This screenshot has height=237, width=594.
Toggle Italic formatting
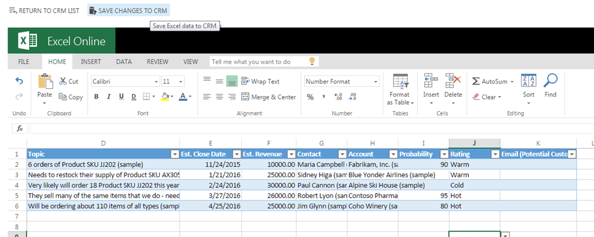point(108,97)
